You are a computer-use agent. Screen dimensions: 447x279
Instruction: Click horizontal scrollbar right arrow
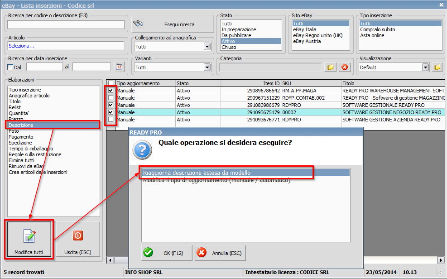pyautogui.click(x=441, y=260)
